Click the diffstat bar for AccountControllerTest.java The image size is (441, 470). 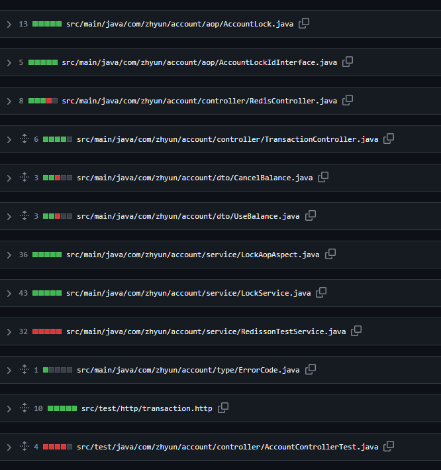(x=58, y=447)
